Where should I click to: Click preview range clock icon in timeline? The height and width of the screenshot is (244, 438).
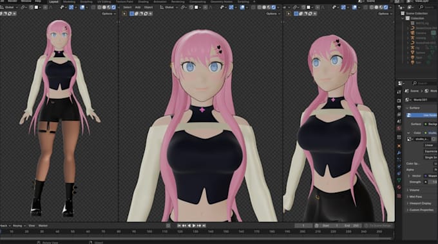click(316, 225)
